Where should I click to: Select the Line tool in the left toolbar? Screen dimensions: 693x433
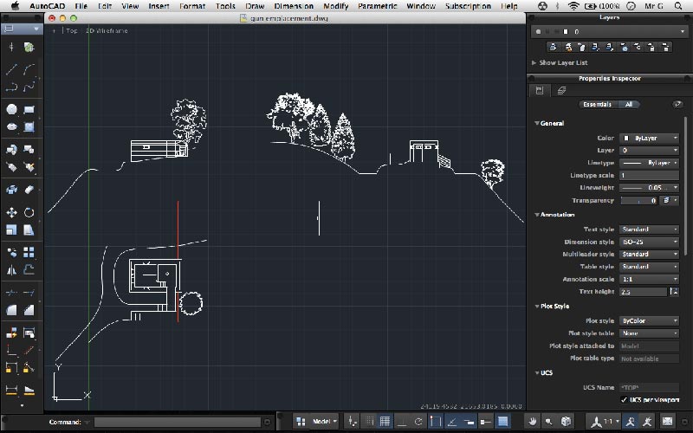(x=12, y=69)
